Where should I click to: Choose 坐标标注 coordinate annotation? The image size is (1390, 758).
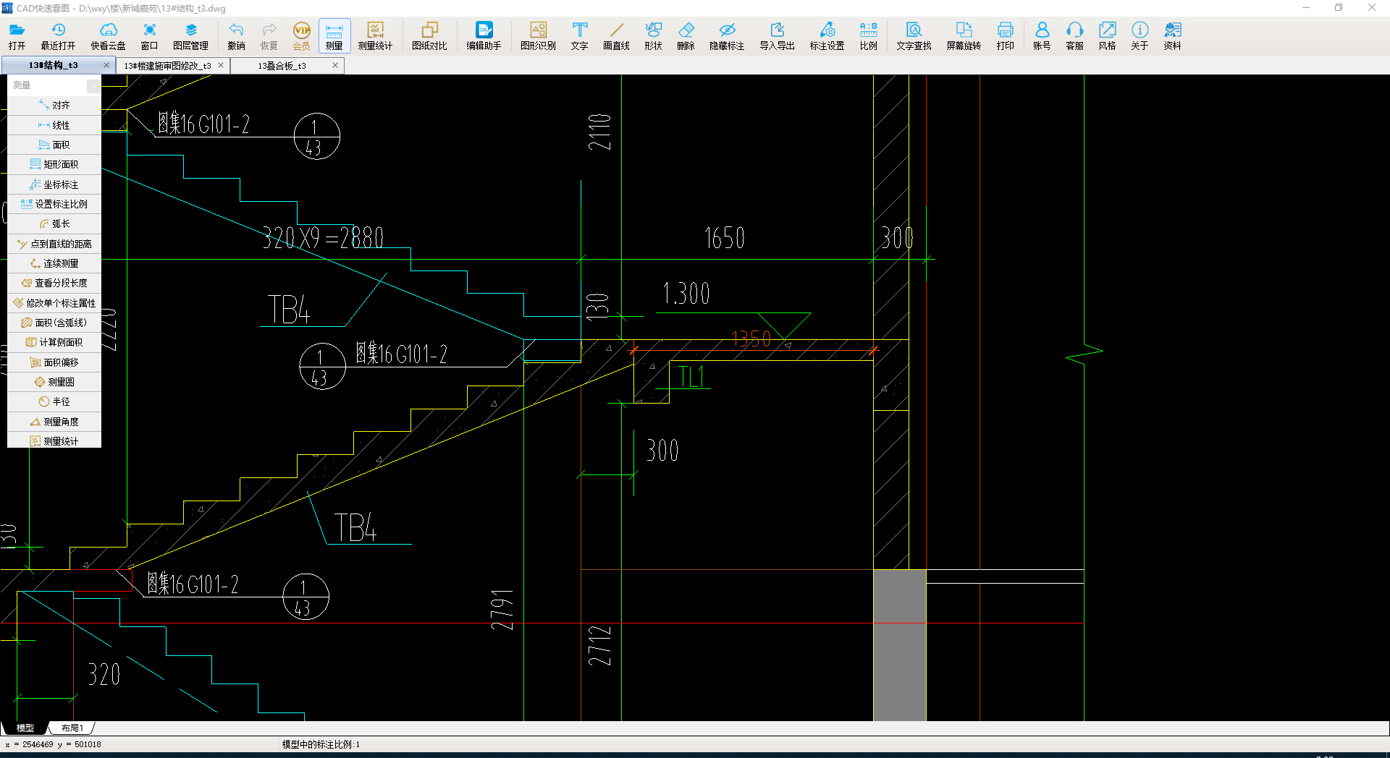(x=54, y=184)
